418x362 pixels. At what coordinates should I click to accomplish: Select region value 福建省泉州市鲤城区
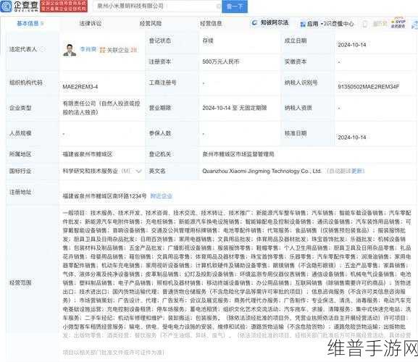pos(88,154)
